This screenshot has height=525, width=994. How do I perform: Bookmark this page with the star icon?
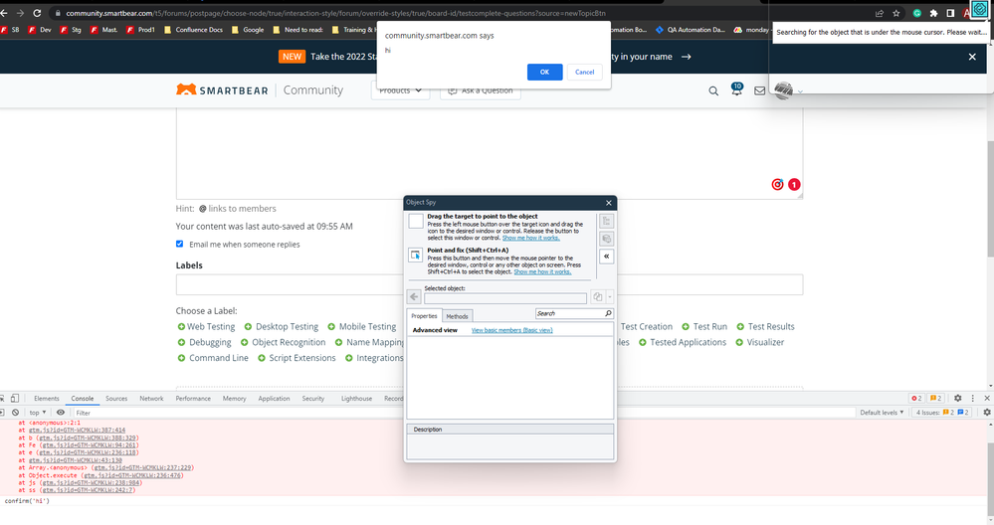pyautogui.click(x=896, y=14)
